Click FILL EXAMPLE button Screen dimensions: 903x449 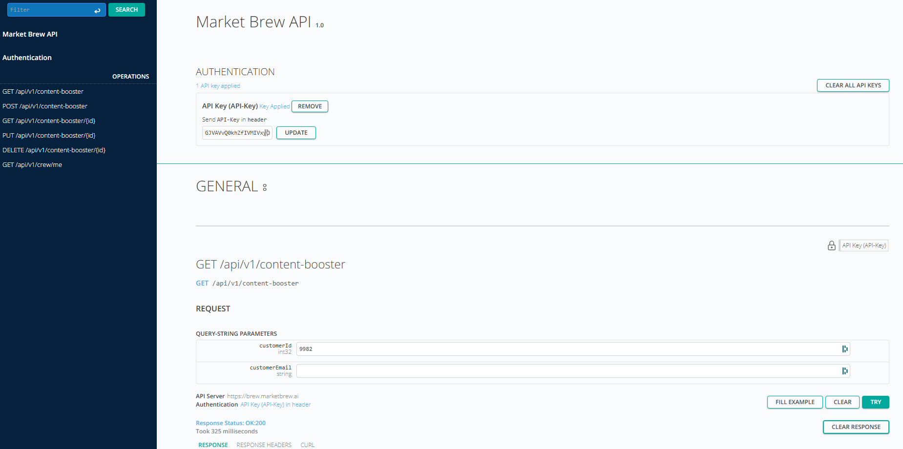(x=795, y=402)
